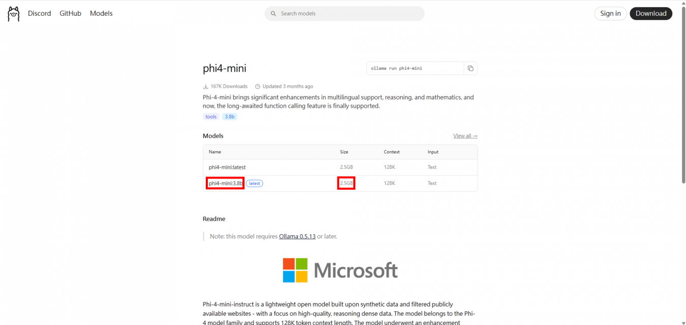Viewport: 686px width, 325px height.
Task: Click the search magnifier icon
Action: point(273,14)
